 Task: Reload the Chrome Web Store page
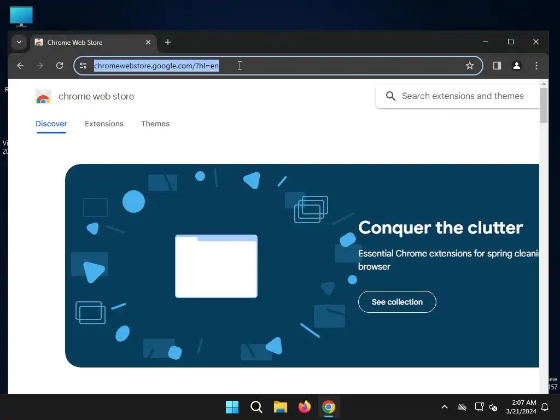pyautogui.click(x=60, y=66)
